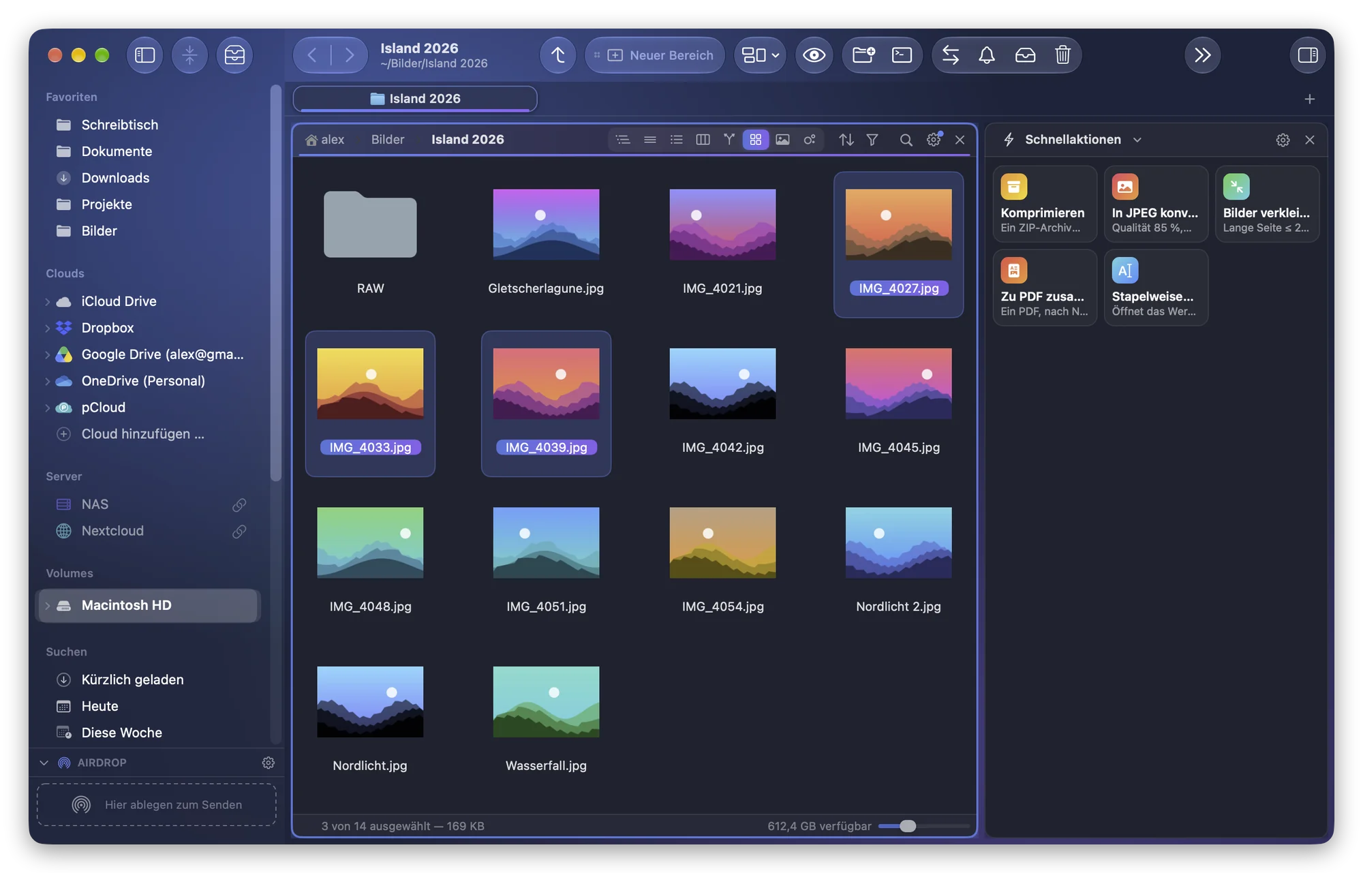
Task: Open the filter funnel
Action: [x=872, y=140]
